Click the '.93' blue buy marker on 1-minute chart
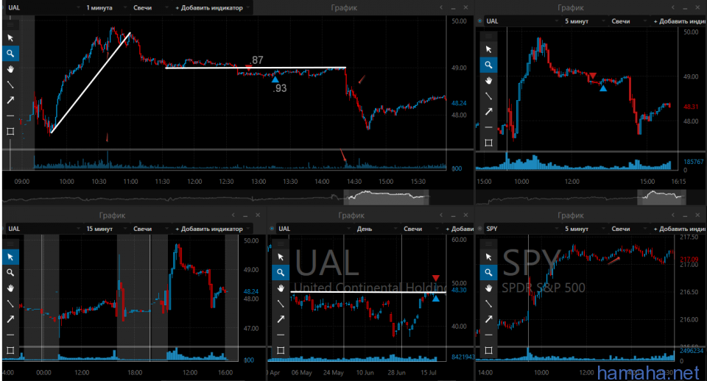Viewport: 707px width, 381px height. (x=275, y=79)
